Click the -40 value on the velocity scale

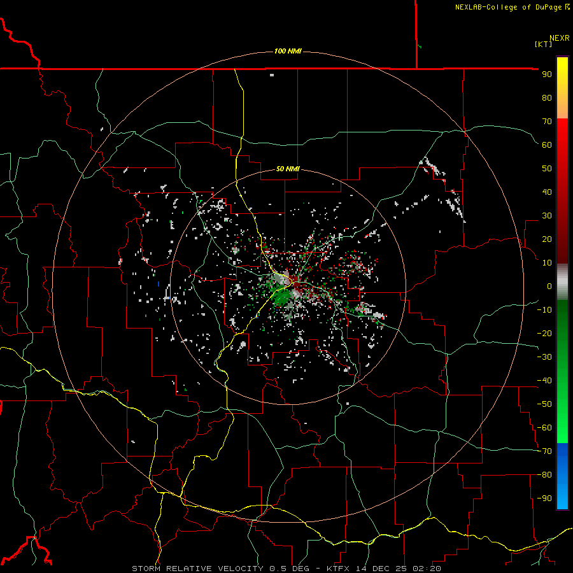pos(544,381)
